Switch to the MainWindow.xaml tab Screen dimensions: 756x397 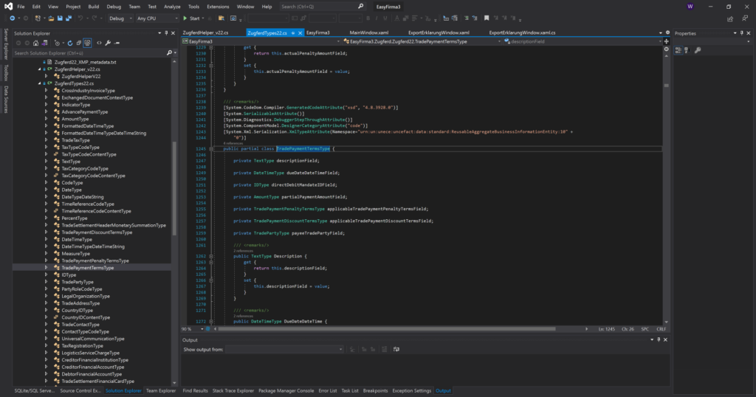click(369, 32)
